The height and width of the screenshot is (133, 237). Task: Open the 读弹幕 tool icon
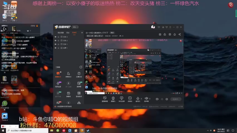[79, 85]
